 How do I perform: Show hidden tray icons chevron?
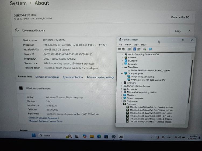click(152, 137)
